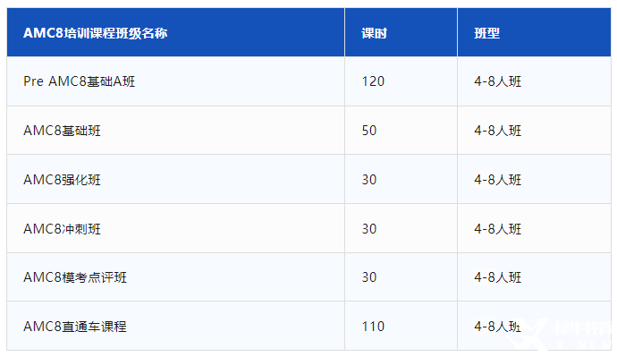Click 4-8人班 in AMC8强化班 row

pos(498,180)
